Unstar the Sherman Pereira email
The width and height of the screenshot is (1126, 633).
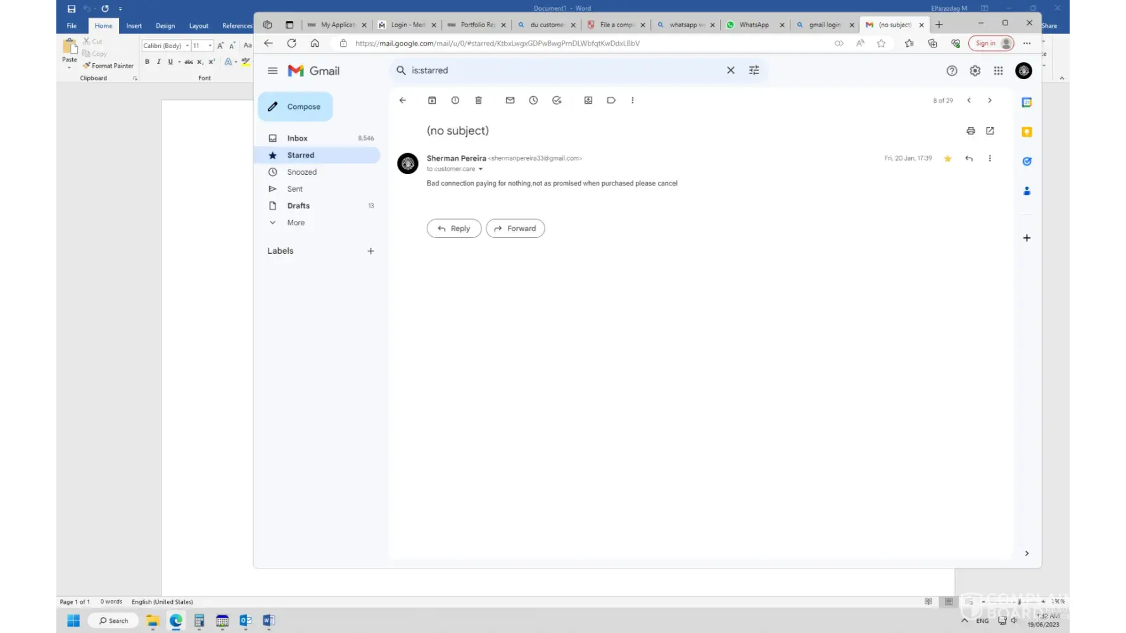948,158
